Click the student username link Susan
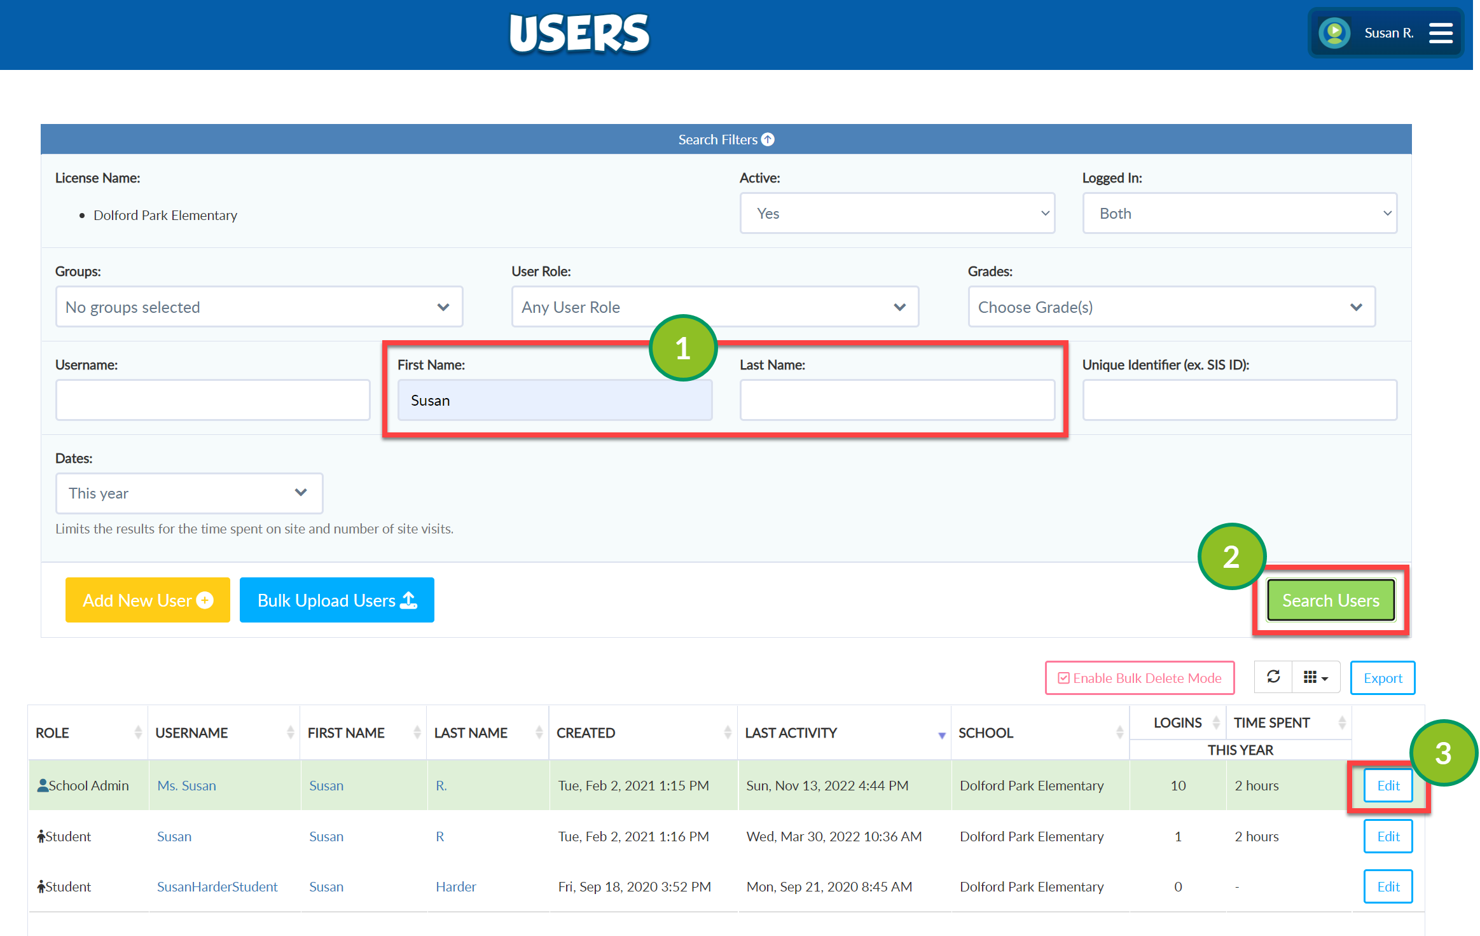Viewport: 1480px width, 936px height. coord(174,836)
